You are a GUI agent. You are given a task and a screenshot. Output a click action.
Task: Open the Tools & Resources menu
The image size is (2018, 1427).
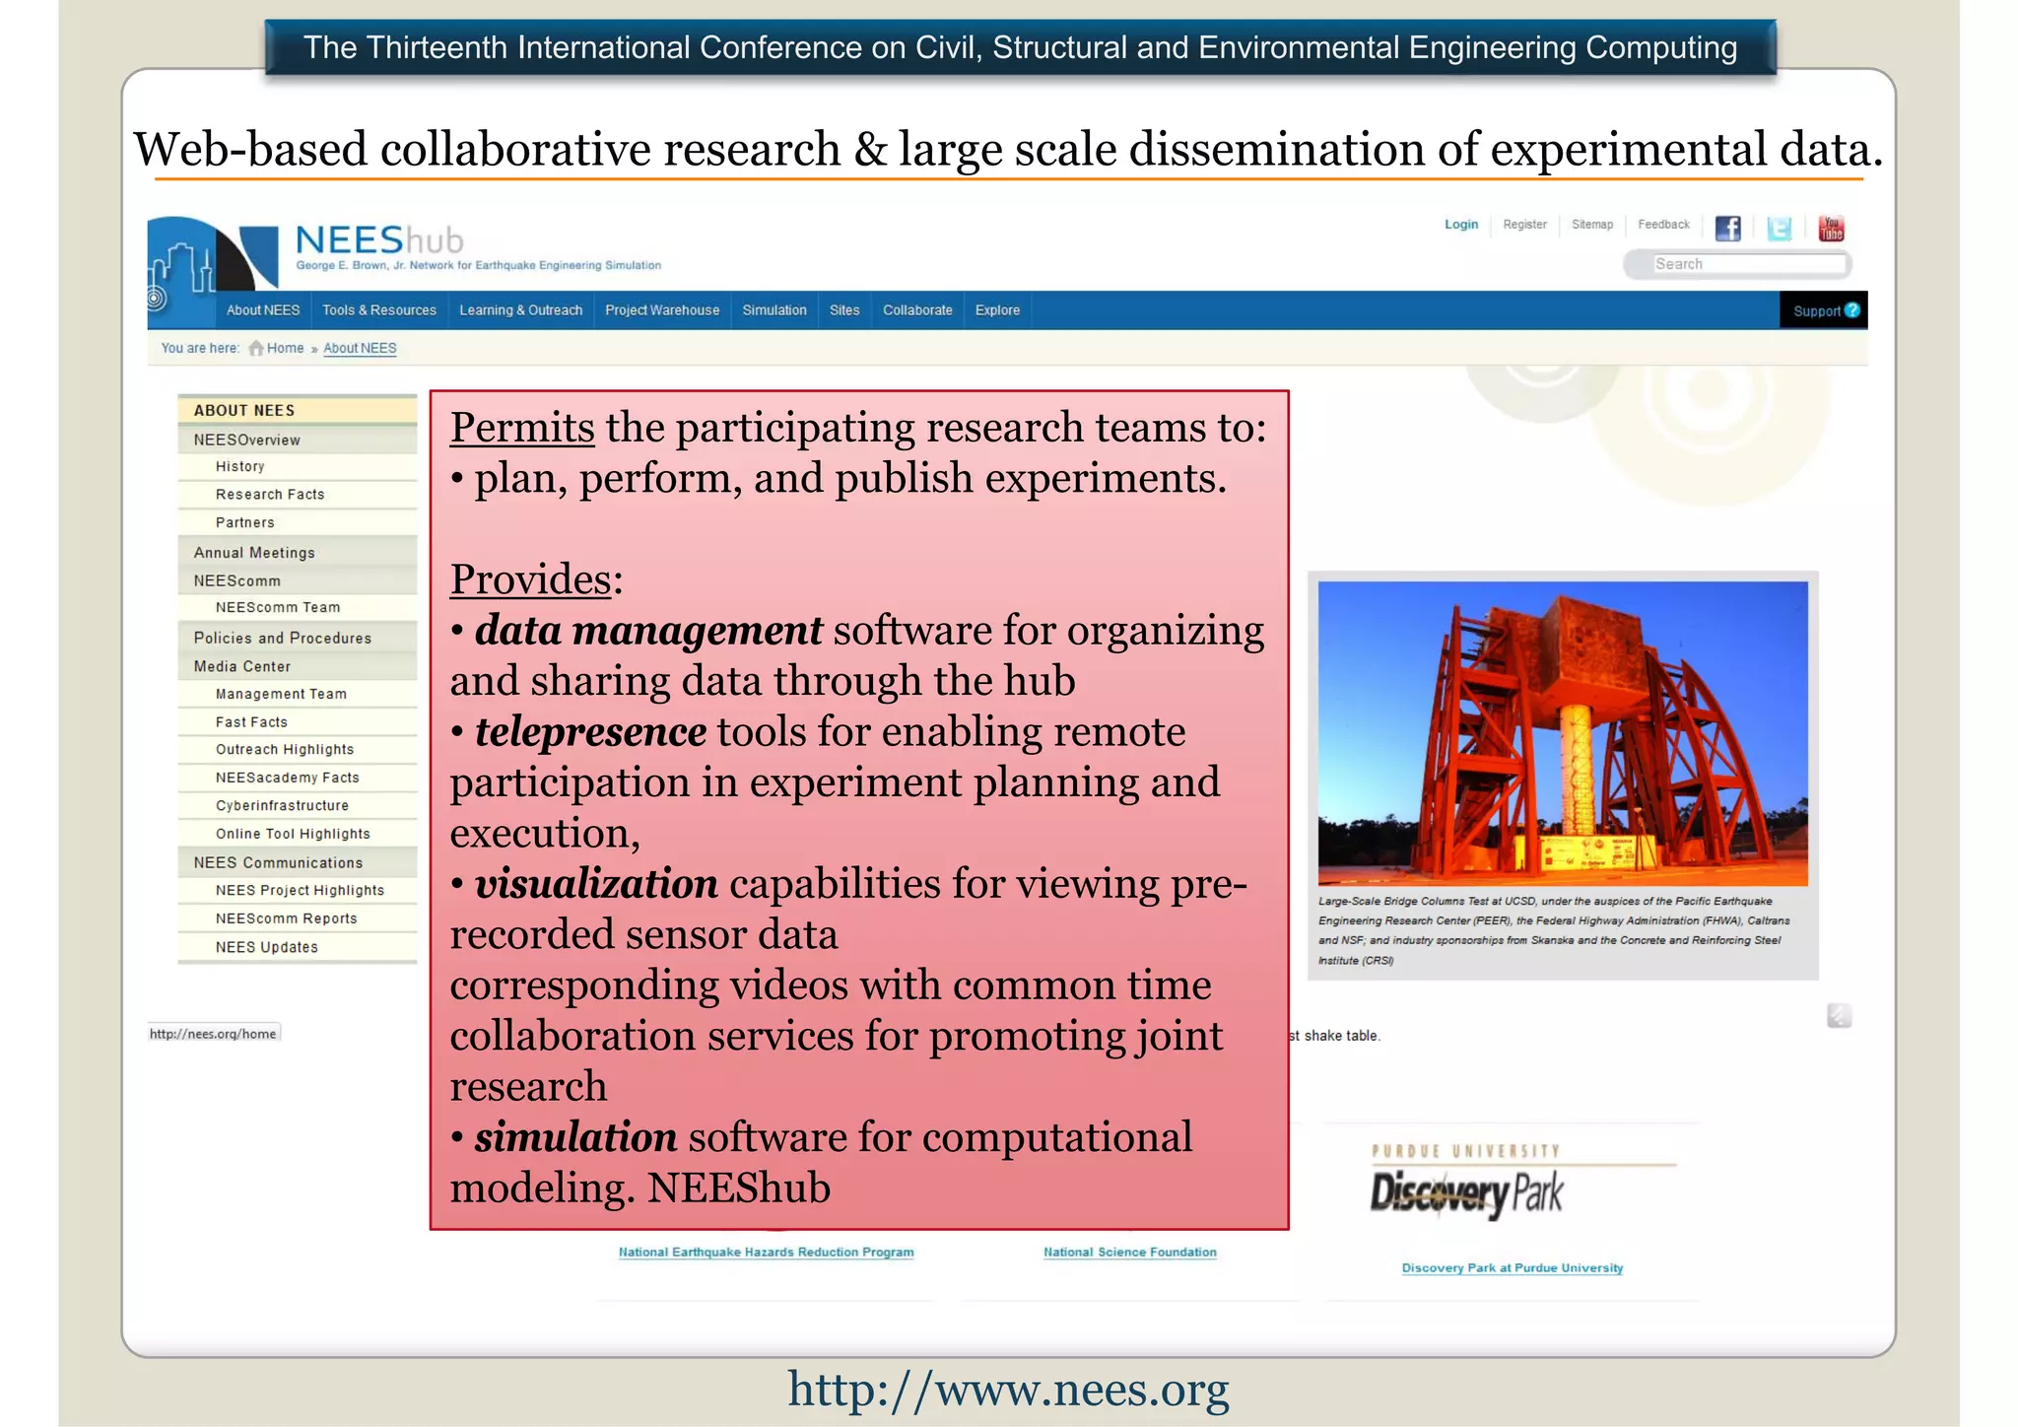pos(379,310)
